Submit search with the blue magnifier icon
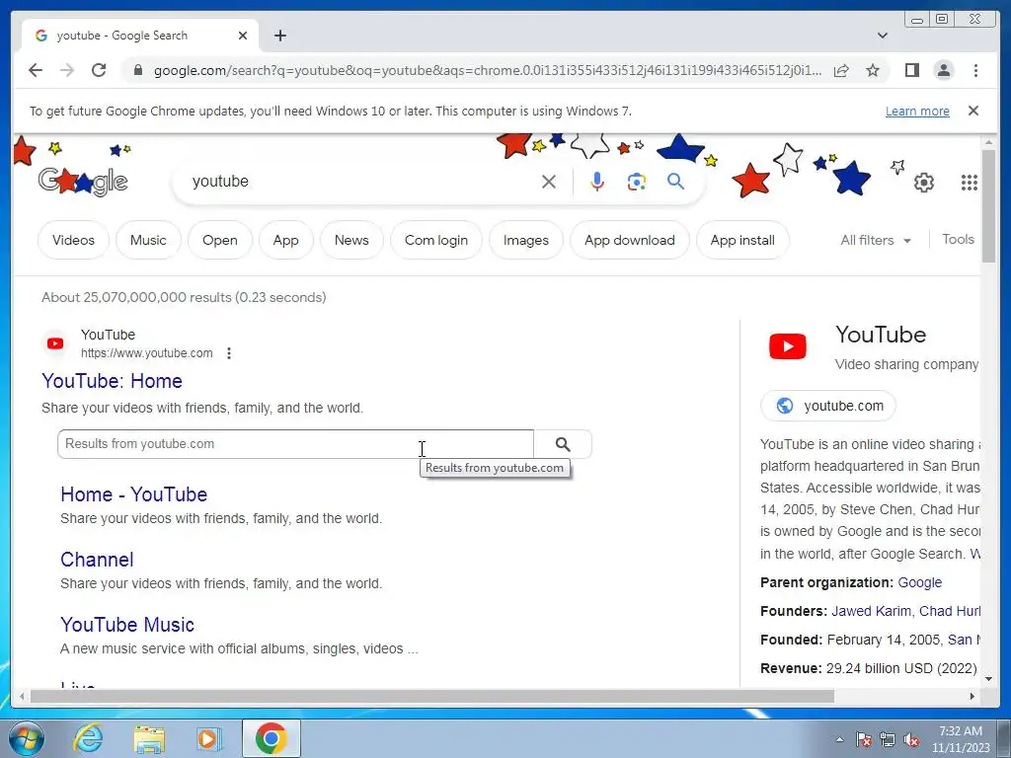1011x758 pixels. pos(675,182)
